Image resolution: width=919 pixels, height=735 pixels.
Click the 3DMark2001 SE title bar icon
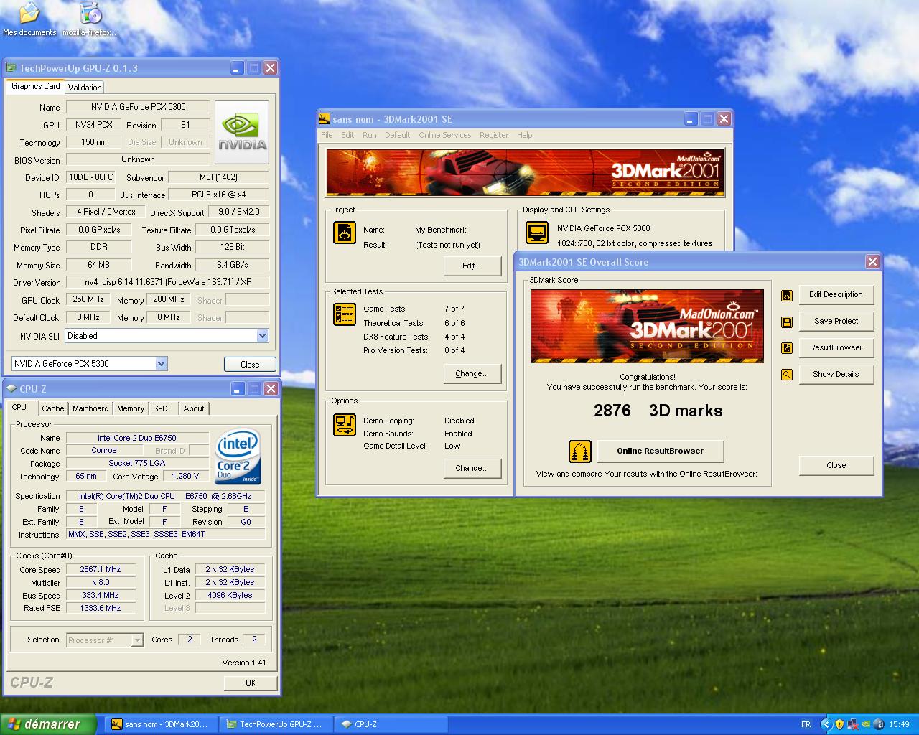pyautogui.click(x=325, y=119)
